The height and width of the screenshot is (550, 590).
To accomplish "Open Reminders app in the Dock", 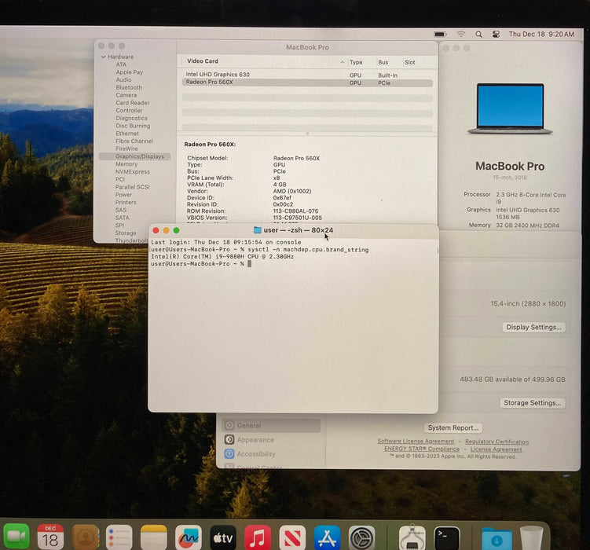I will (119, 537).
